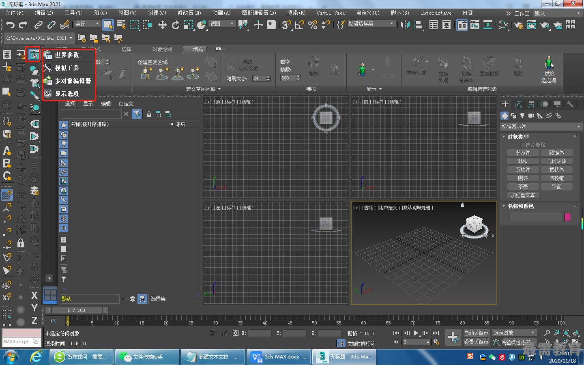Open the Create panel plus icon
The height and width of the screenshot is (365, 584).
click(x=505, y=104)
